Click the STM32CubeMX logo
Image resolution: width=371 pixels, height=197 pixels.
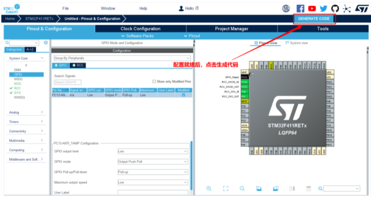click(x=12, y=9)
